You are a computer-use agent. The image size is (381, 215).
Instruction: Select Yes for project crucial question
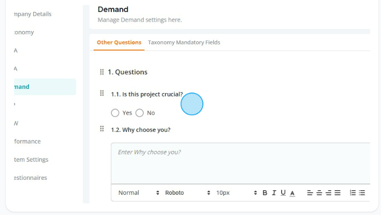[x=115, y=113]
